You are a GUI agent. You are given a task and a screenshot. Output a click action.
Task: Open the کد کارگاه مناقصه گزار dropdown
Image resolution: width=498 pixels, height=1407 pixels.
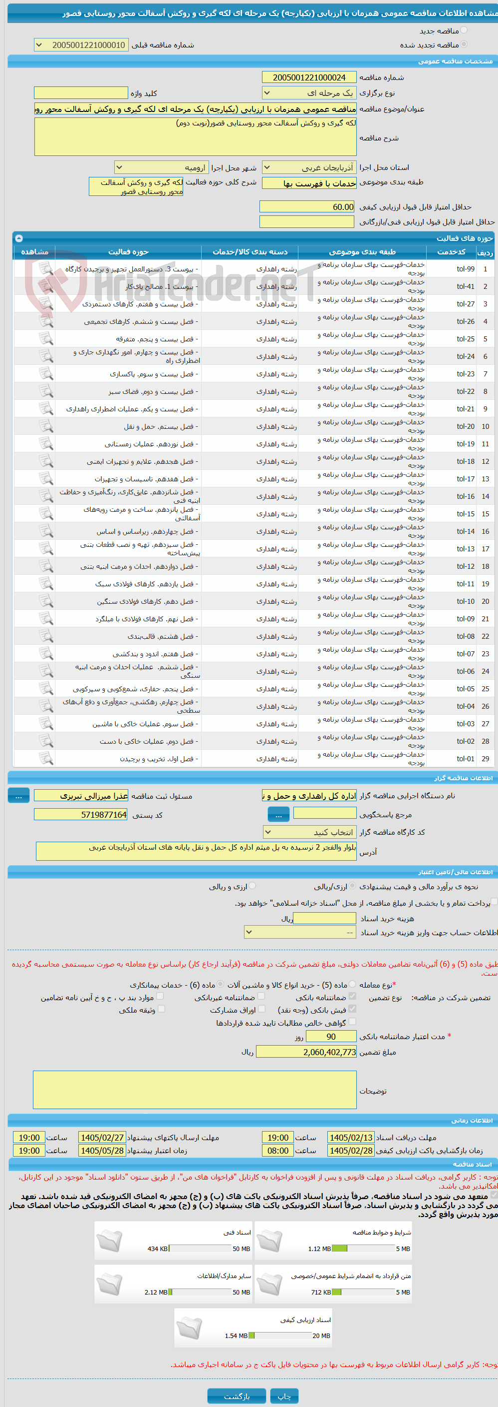[x=309, y=832]
